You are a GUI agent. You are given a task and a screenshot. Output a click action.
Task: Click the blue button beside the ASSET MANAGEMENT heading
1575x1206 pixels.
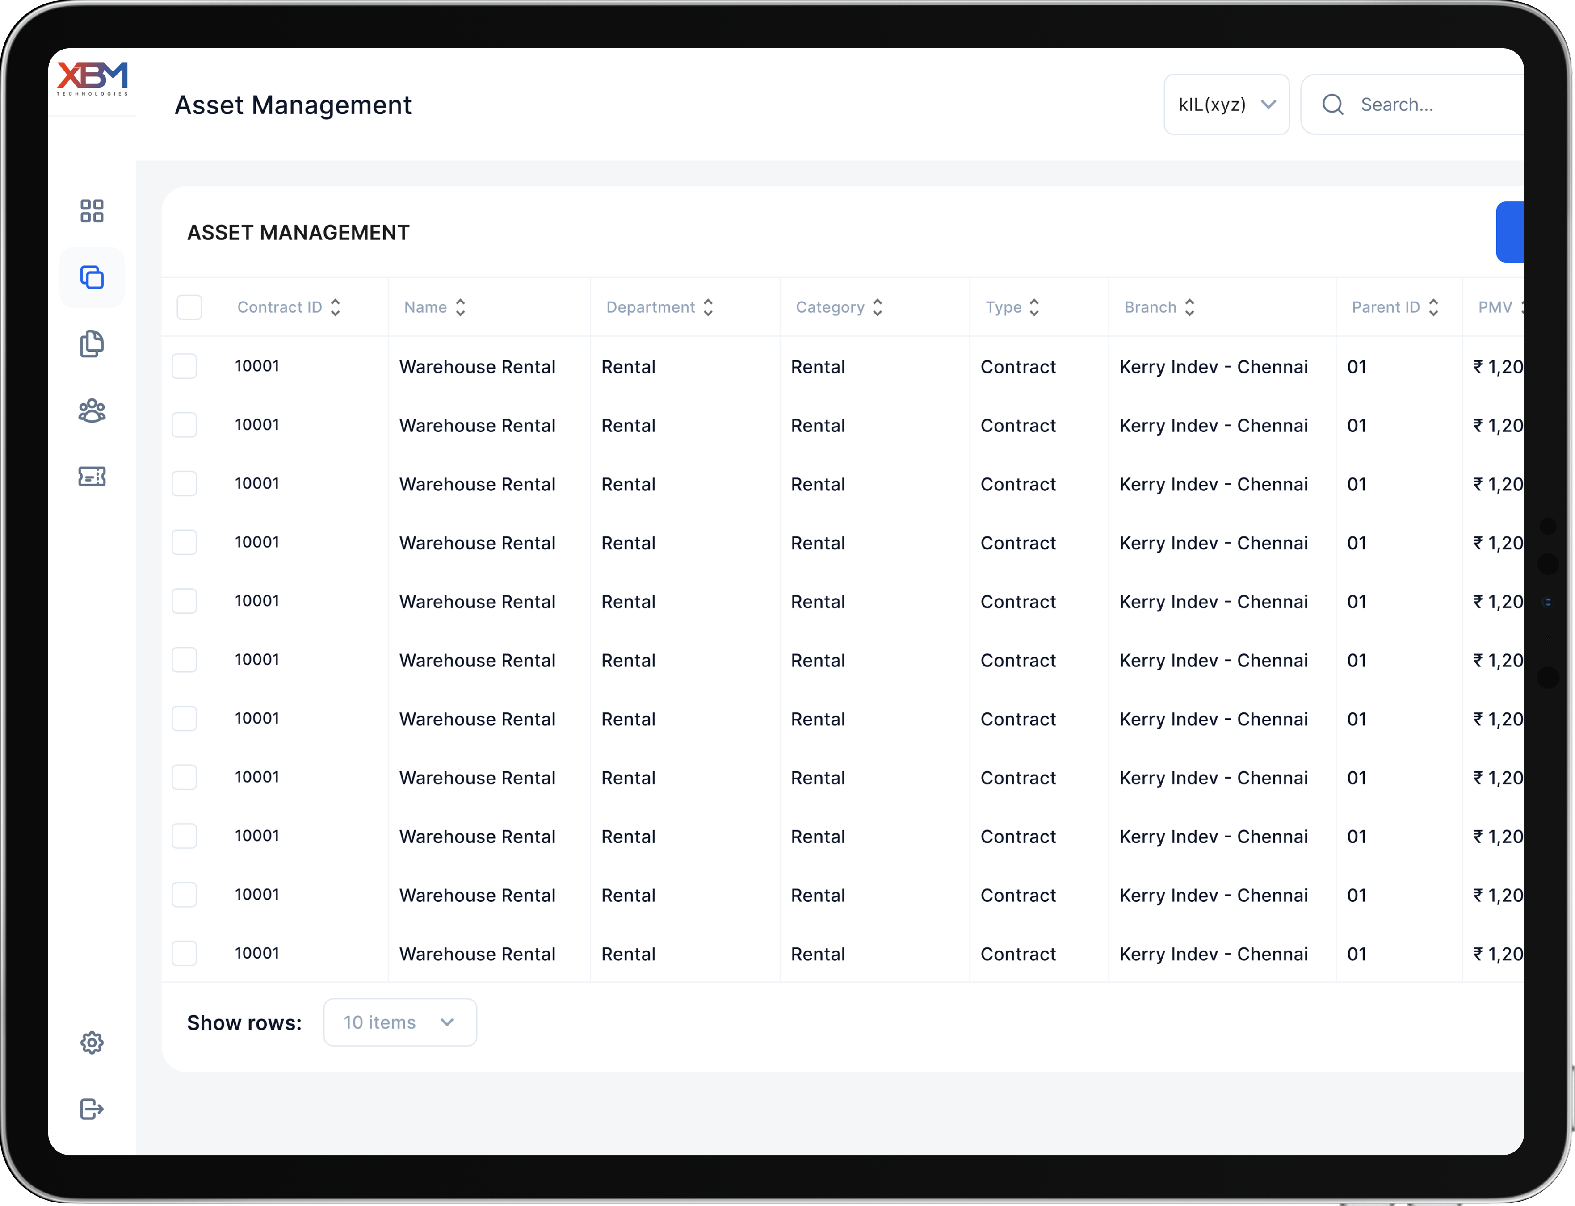click(1510, 232)
